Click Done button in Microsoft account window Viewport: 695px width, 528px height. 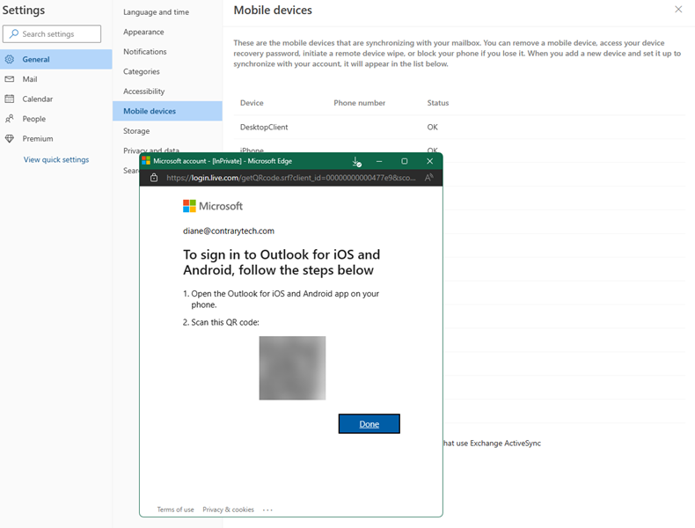pyautogui.click(x=369, y=424)
